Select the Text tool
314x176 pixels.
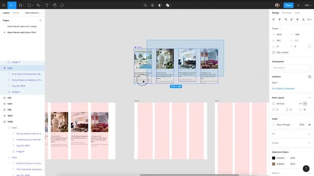click(47, 5)
